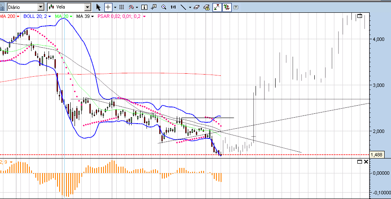
Task: Open the help question mark icon
Action: [x=236, y=7]
